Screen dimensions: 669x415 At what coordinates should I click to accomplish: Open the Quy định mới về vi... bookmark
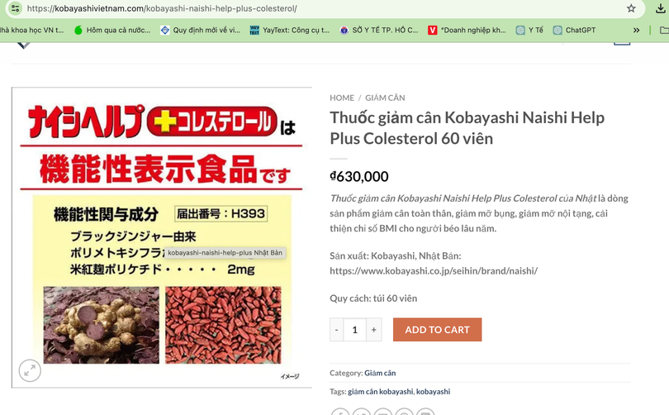[x=200, y=30]
